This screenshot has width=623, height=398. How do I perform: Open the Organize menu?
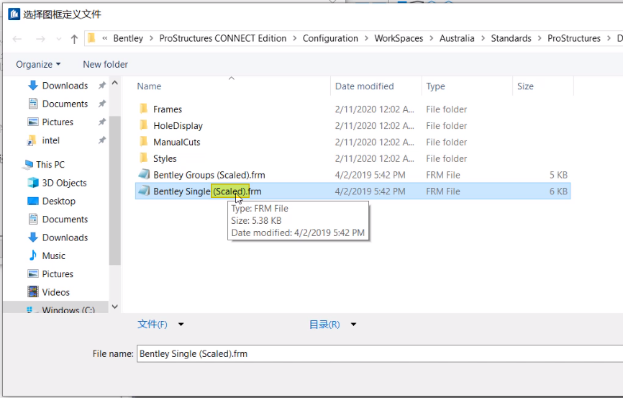(38, 64)
